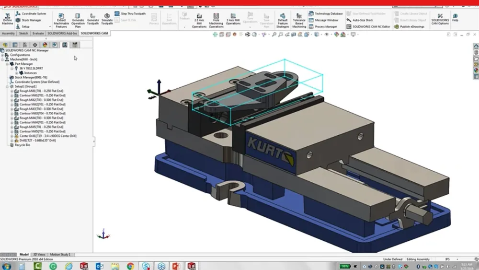This screenshot has width=479, height=270.
Task: Collapse the Setup1 [Group1] node
Action: [7, 86]
